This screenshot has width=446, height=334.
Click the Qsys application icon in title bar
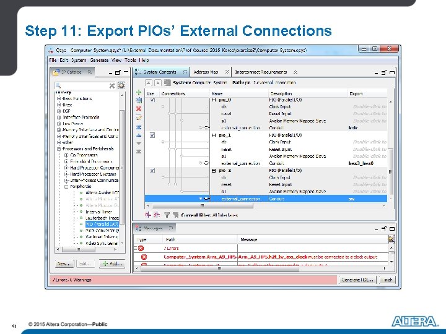[51, 50]
